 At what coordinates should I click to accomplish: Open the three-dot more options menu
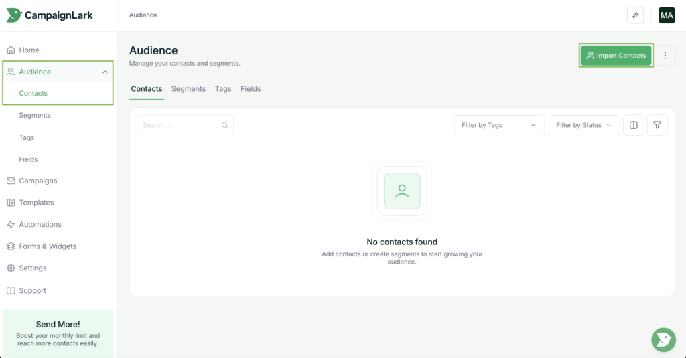pos(665,56)
